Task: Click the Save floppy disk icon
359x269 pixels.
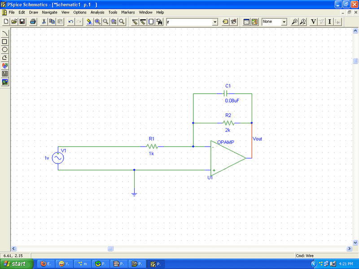Action: (x=22, y=22)
